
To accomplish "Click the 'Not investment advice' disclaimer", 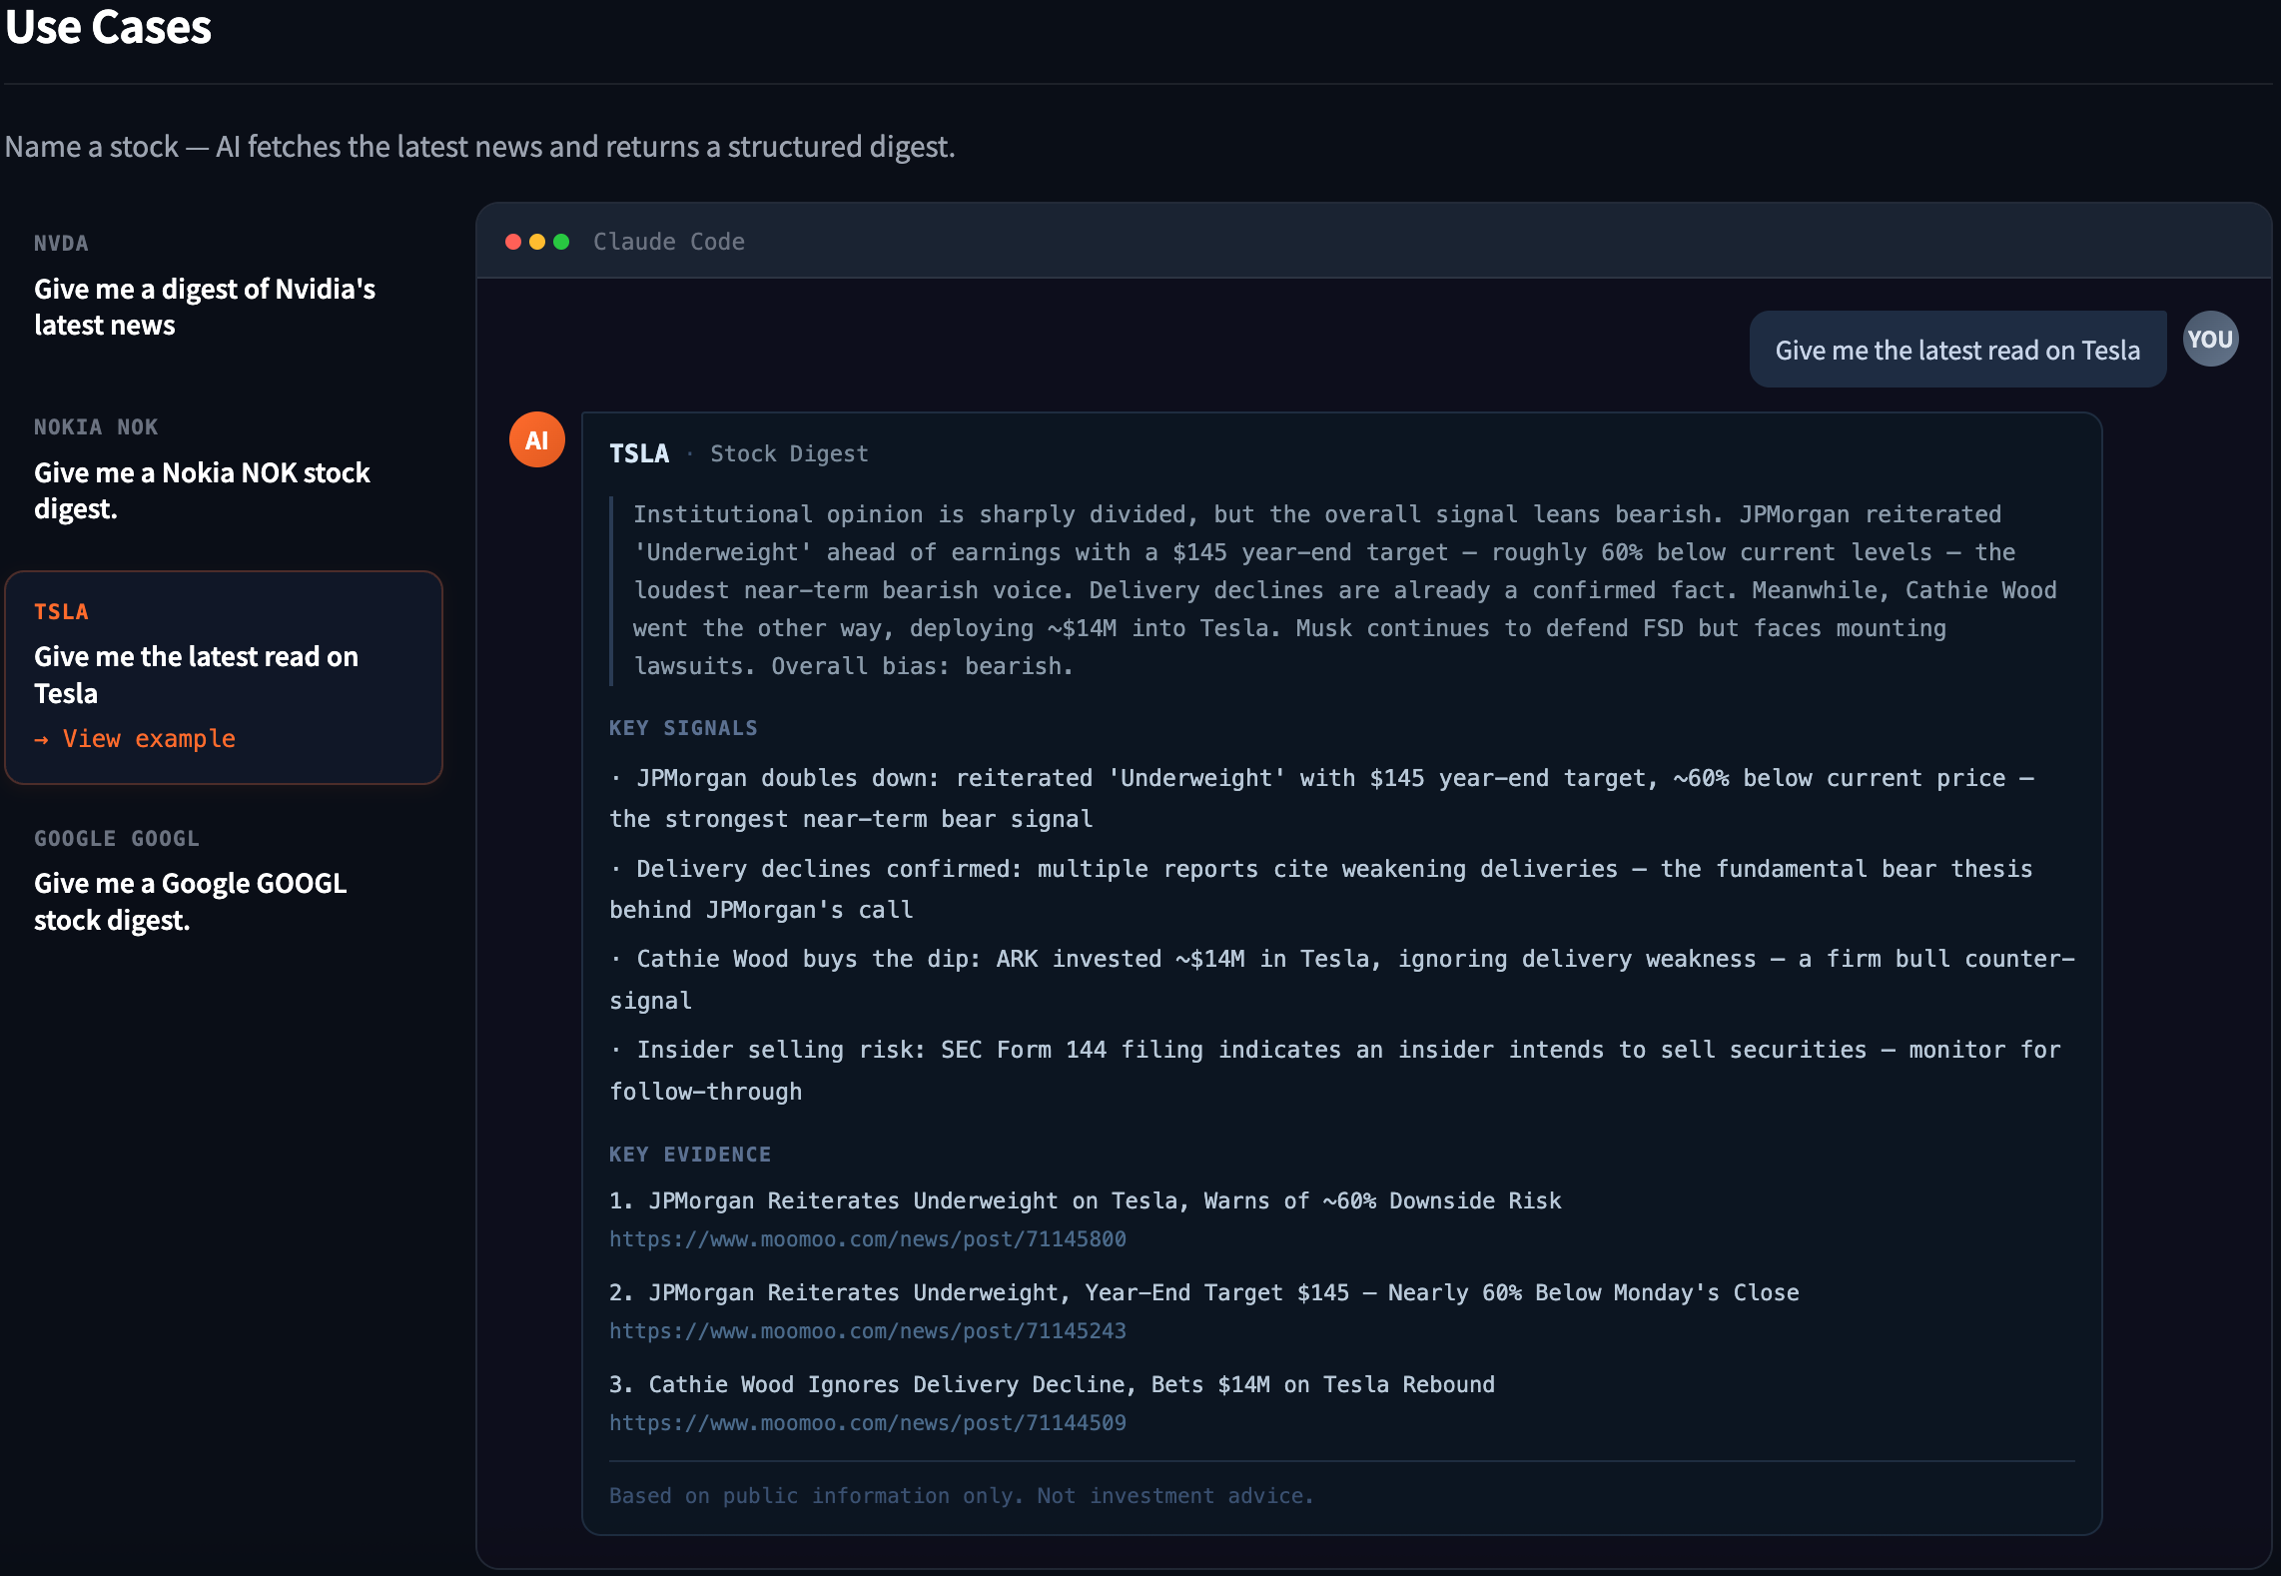I will (x=962, y=1495).
